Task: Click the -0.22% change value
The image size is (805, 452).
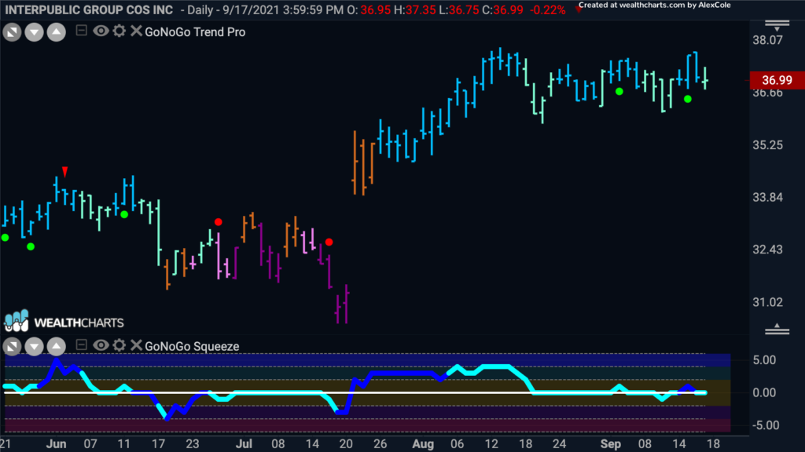Action: (548, 10)
